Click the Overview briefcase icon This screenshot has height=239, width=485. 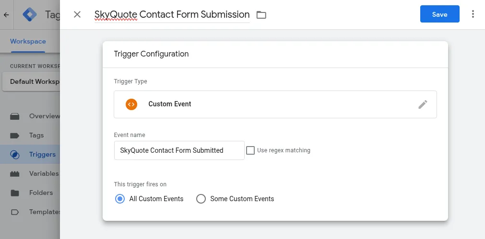[14, 116]
